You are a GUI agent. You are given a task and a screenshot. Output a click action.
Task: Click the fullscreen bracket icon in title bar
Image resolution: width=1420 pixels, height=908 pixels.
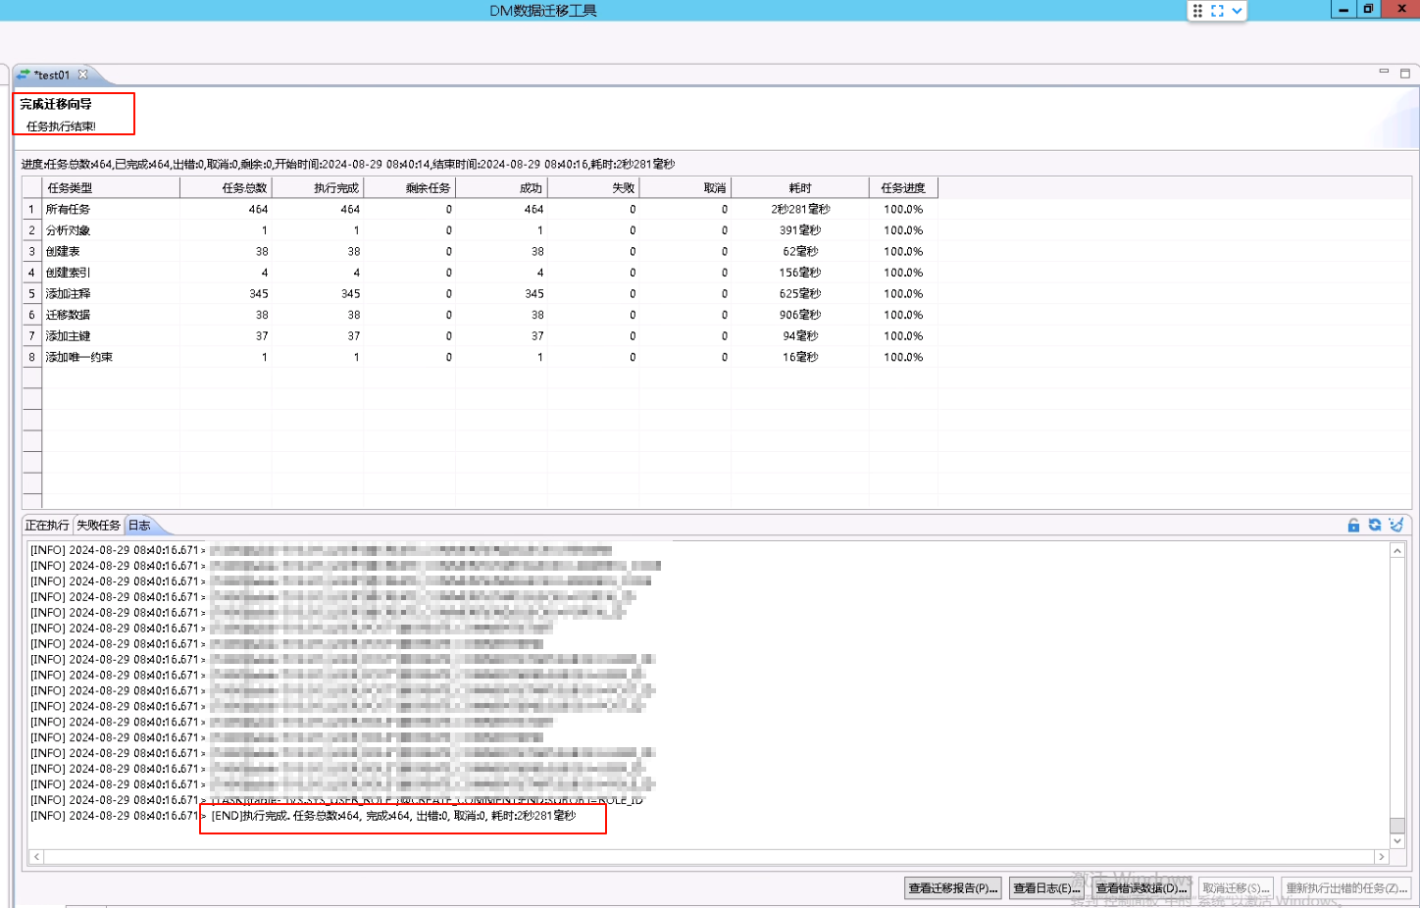(x=1217, y=11)
